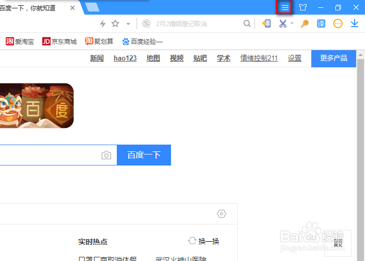Open 贴吧 link
The width and height of the screenshot is (365, 261).
[x=200, y=58]
